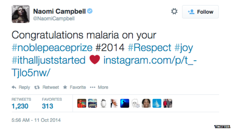Screen dimensions: 231x130
Task: Open the #Respect hashtag
Action: [149, 48]
